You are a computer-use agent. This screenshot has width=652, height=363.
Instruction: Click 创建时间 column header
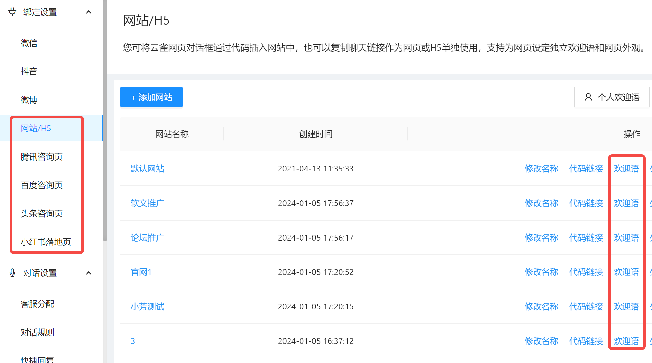point(315,134)
